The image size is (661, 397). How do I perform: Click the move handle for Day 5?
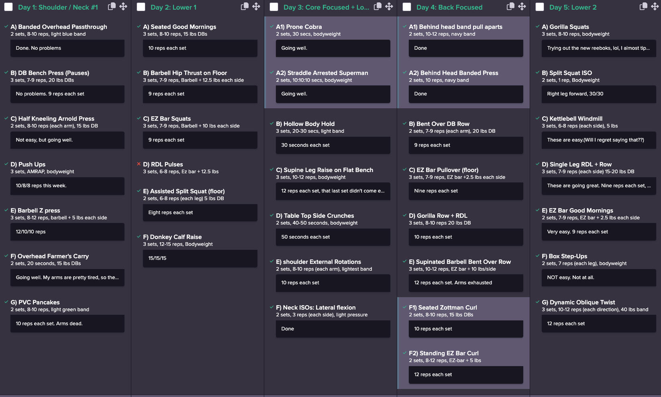(655, 6)
